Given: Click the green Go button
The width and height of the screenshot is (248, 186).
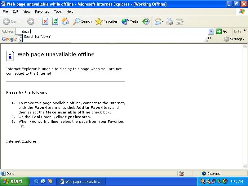Looking at the screenshot, I should (x=222, y=31).
